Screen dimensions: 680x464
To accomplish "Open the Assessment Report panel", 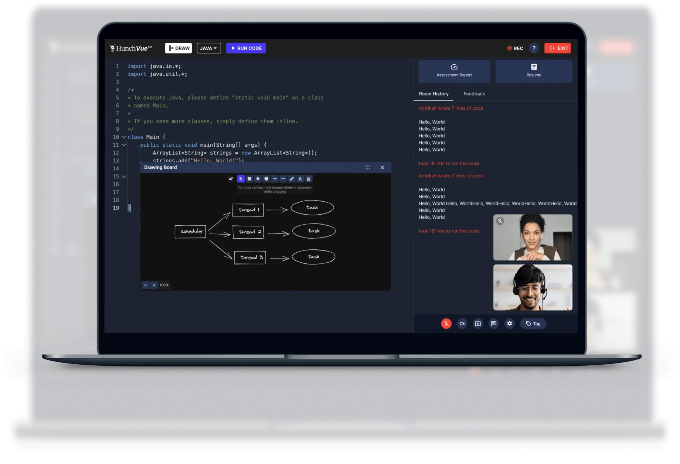I will 454,71.
